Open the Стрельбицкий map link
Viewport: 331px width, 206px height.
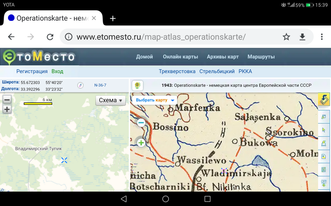click(217, 71)
